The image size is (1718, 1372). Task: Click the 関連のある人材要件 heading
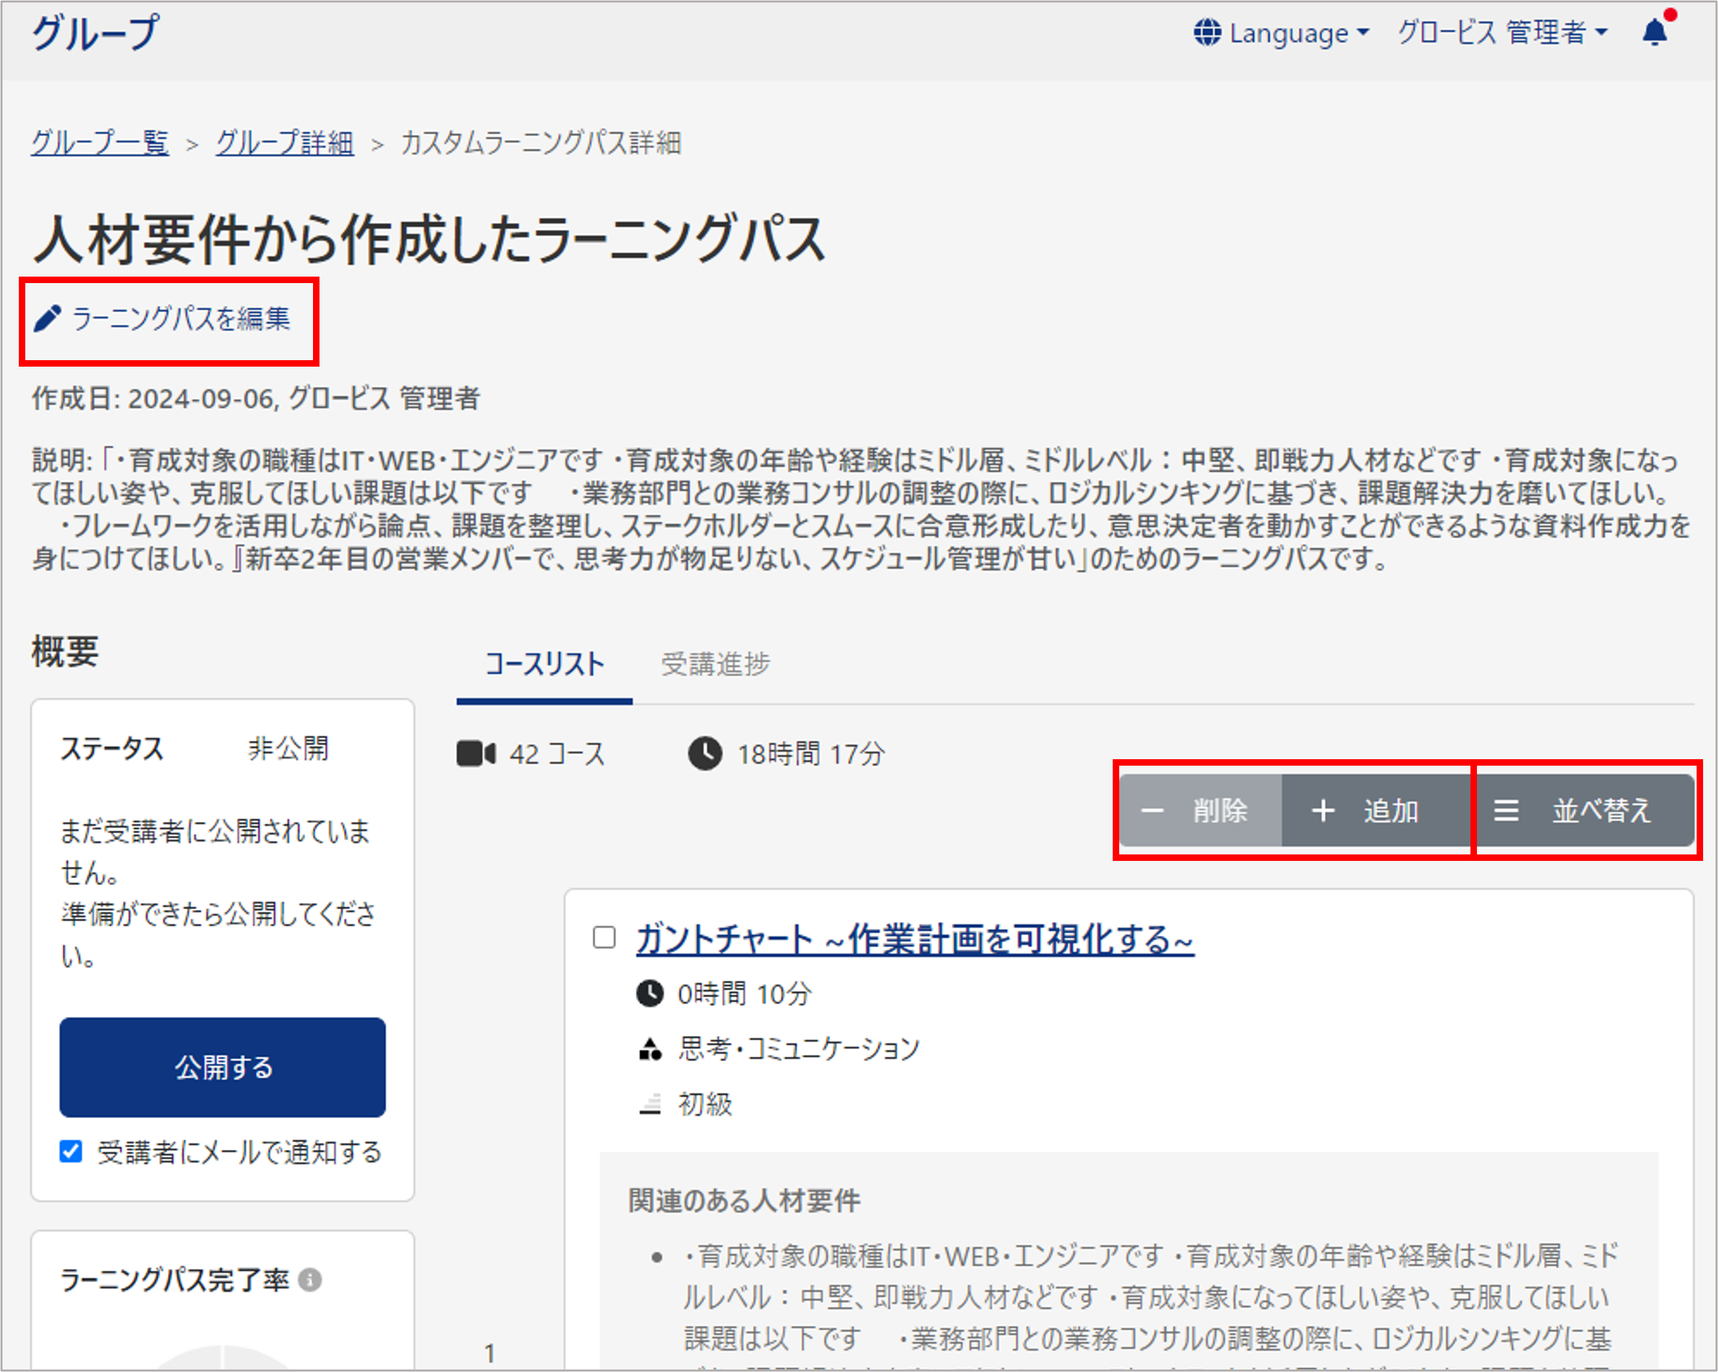click(744, 1200)
